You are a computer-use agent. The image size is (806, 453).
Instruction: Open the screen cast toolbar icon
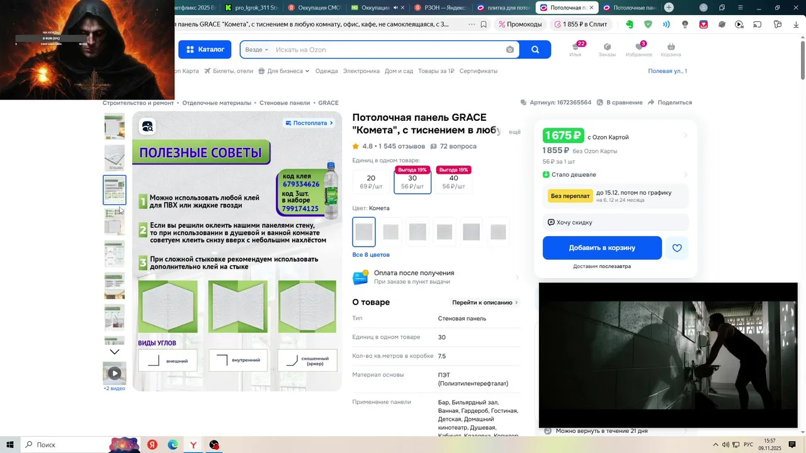758,25
